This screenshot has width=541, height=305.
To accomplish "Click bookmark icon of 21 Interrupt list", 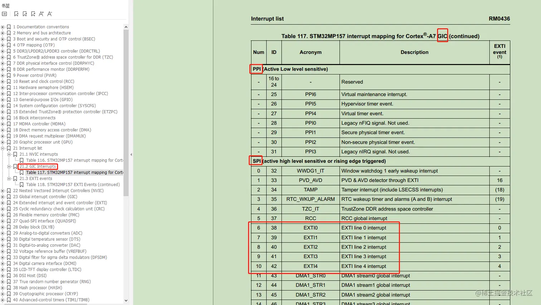I will click(9, 148).
